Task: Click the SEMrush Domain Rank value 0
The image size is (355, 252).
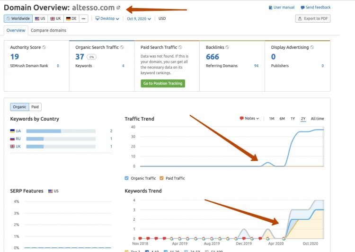Action: click(x=58, y=66)
